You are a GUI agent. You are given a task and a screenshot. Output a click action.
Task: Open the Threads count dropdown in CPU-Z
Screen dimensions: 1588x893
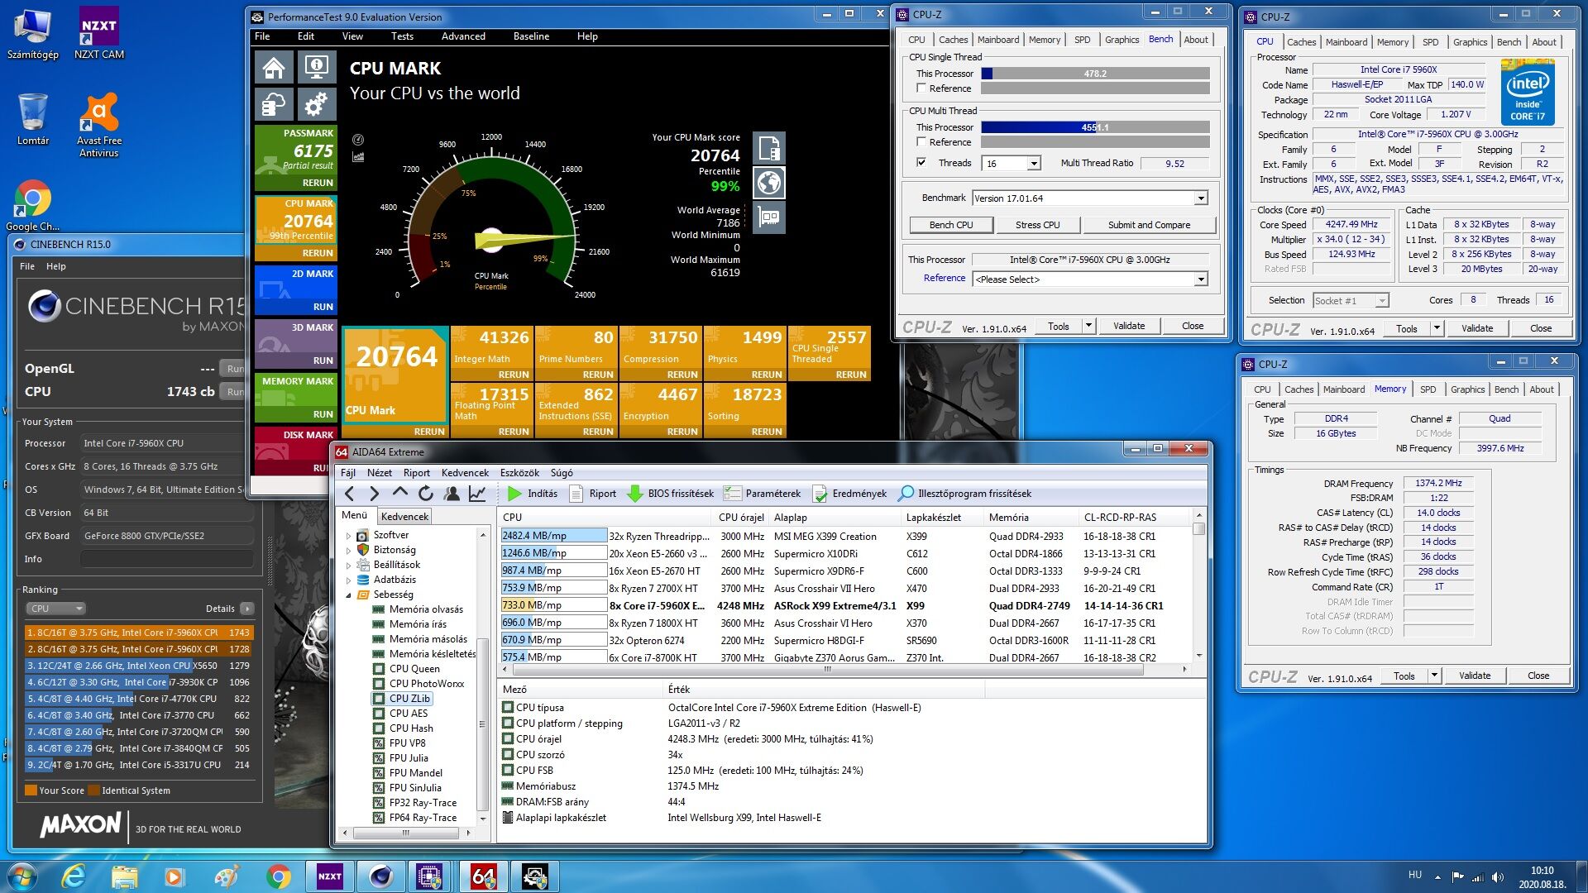[x=1033, y=164]
